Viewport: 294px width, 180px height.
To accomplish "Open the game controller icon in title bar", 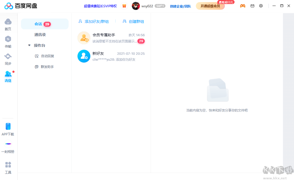I will 243,6.
